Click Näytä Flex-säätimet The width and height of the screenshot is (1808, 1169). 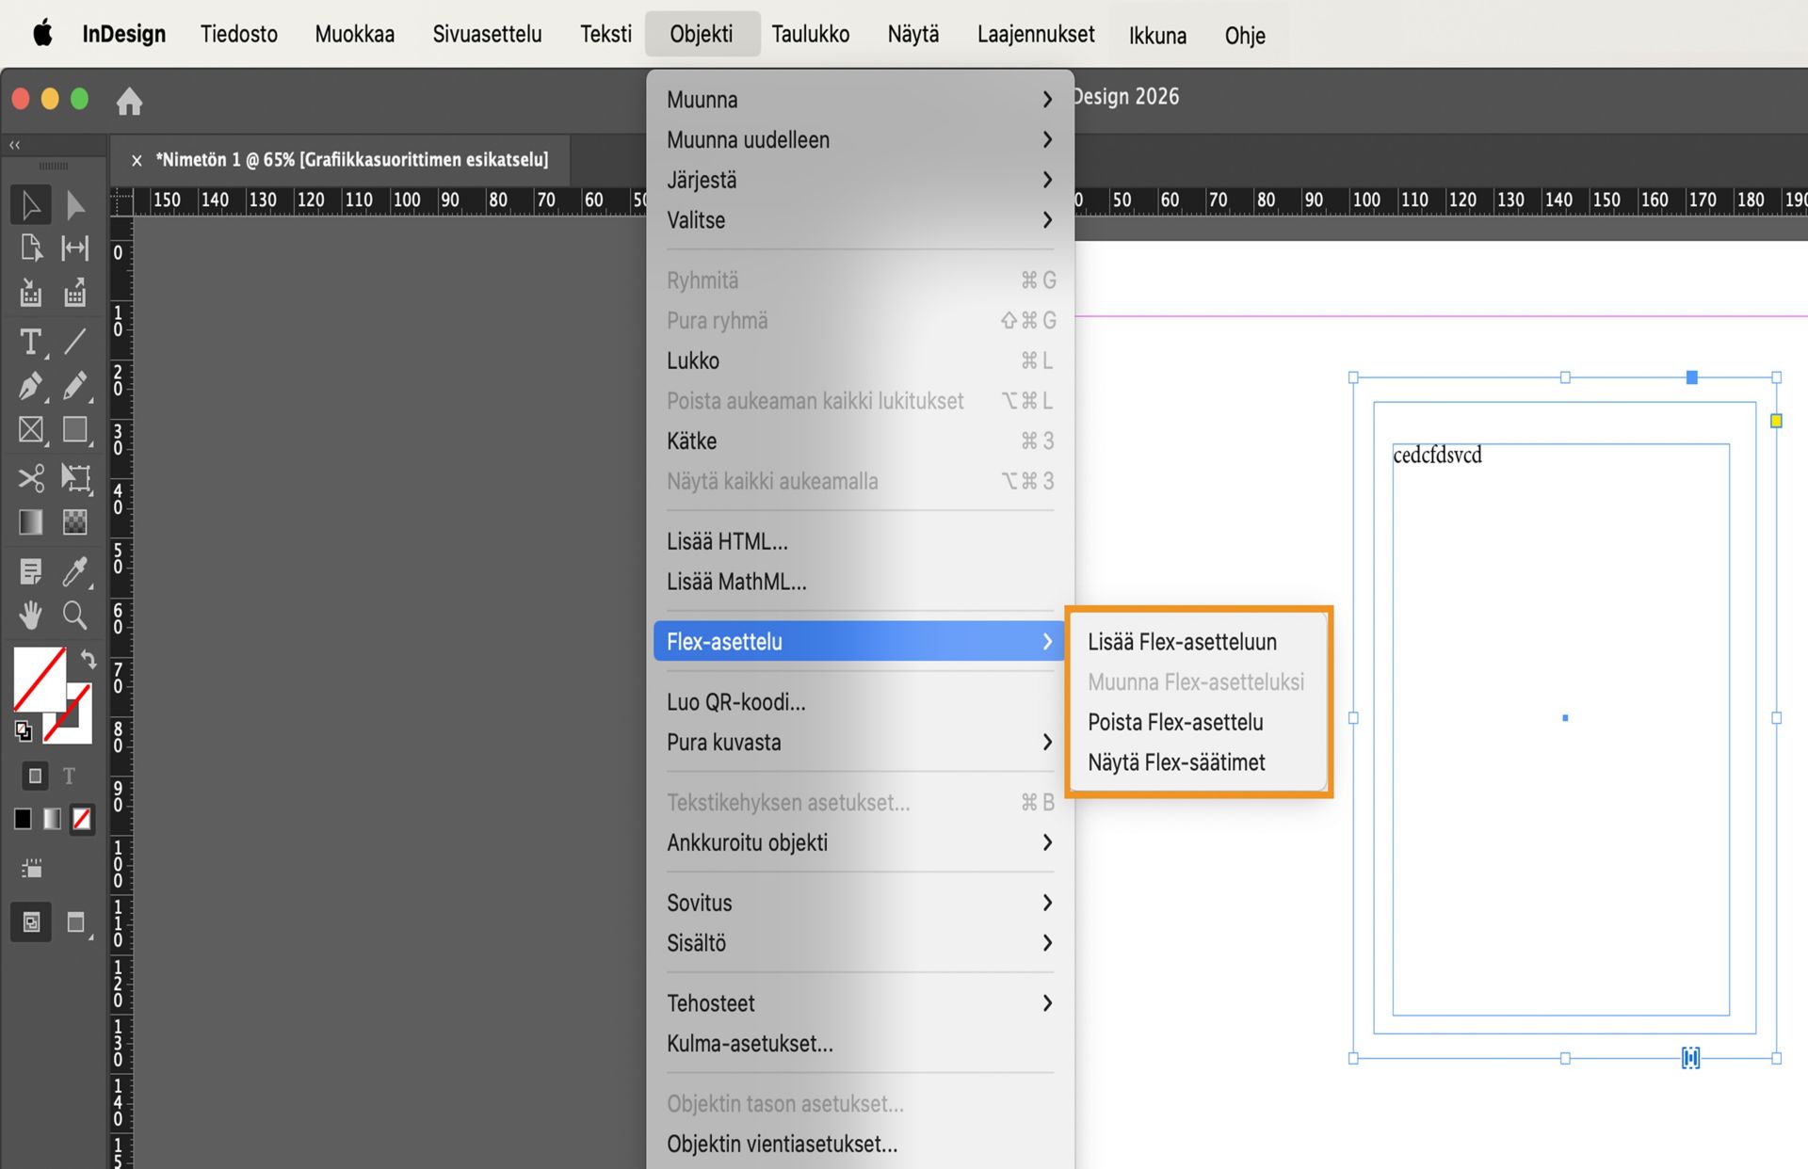pyautogui.click(x=1176, y=762)
